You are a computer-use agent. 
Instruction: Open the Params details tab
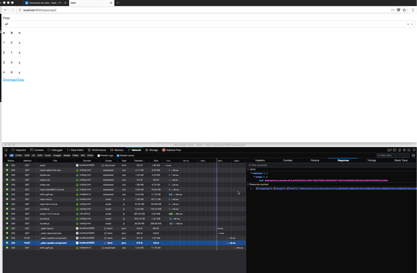click(x=315, y=160)
